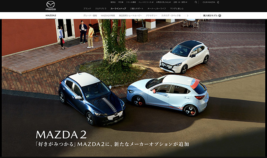This screenshot has width=267, height=158.
Task: Click the CLUB MAZDA login icon
Action: [218, 2]
